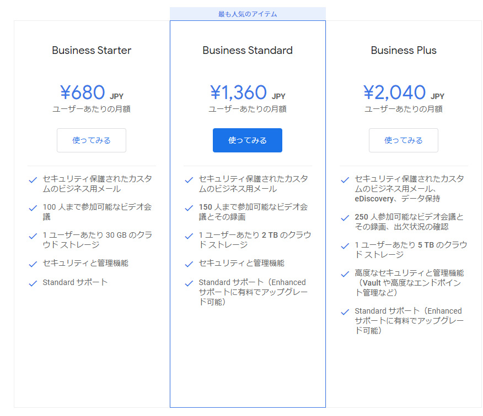Select the Business Plus plan title
This screenshot has width=483, height=416.
tap(404, 50)
